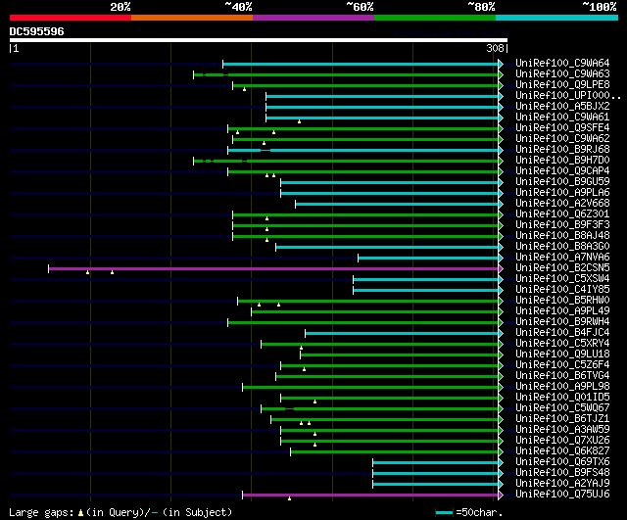The width and height of the screenshot is (627, 520).
Task: Click the UniRef100_Q6K827 label
Action: [x=562, y=451]
